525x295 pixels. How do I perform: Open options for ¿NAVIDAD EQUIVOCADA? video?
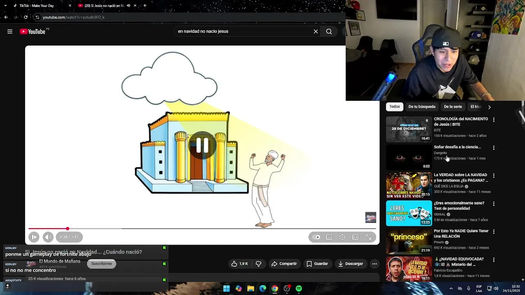pos(494,260)
